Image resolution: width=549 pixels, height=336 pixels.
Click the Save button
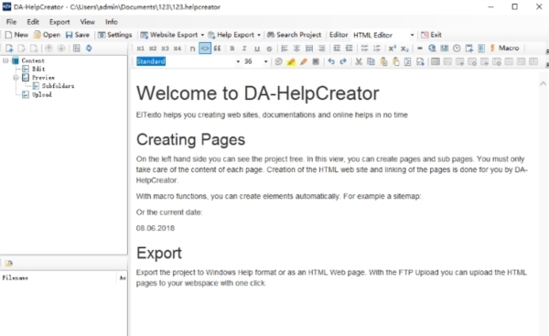pos(78,35)
